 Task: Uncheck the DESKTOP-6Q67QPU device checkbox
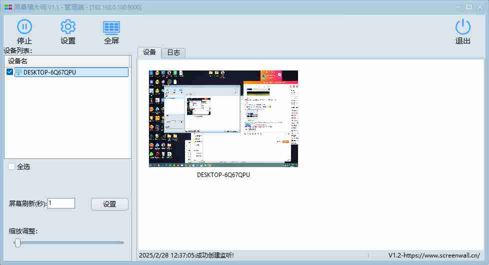pyautogui.click(x=9, y=72)
